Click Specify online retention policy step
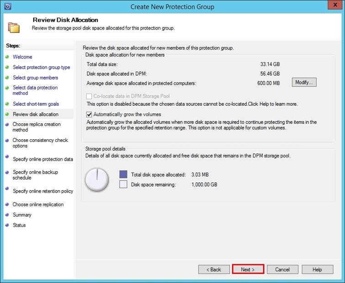 coord(43,191)
